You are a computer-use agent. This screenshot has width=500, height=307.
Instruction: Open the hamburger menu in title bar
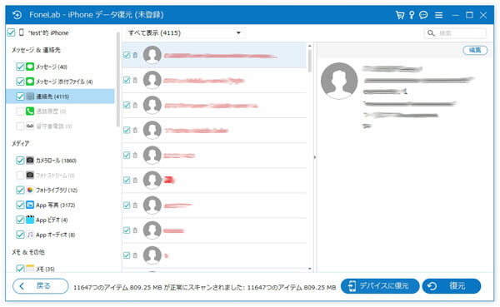click(x=439, y=15)
